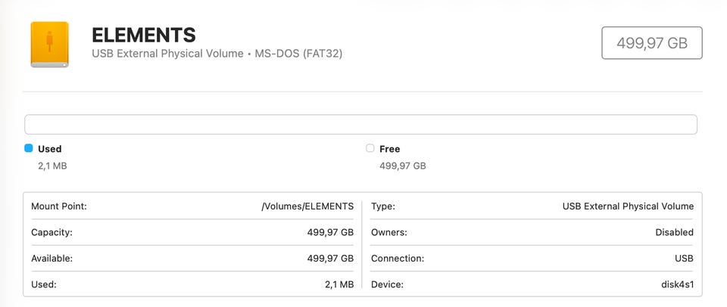
Task: Click the USB External Physical Volume • MS-DOS (FAT32) subtitle
Action: point(217,54)
